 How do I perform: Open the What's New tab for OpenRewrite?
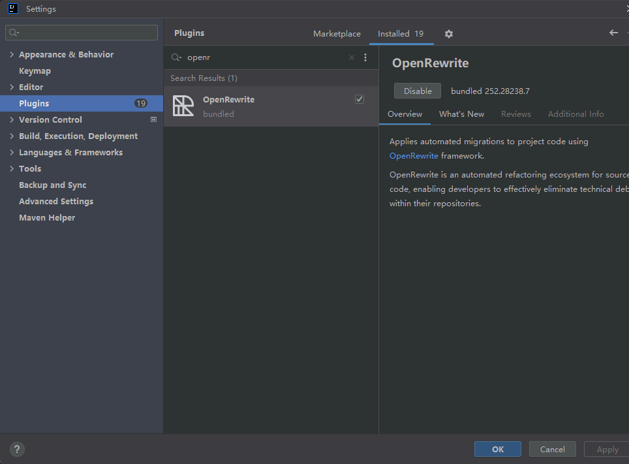click(461, 114)
